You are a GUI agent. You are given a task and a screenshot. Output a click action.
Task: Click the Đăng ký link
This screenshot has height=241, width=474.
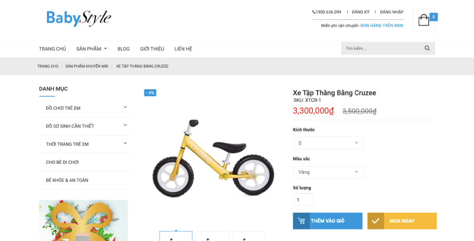click(361, 12)
